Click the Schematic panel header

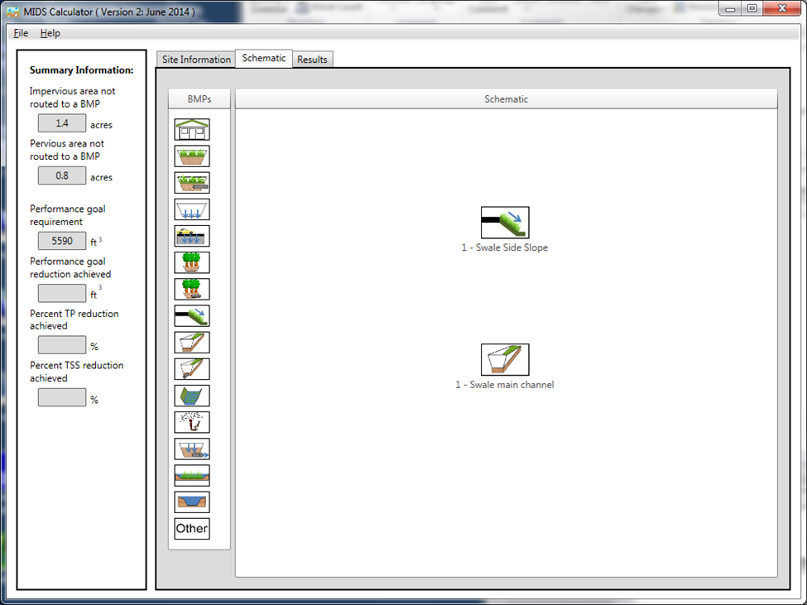click(x=506, y=99)
